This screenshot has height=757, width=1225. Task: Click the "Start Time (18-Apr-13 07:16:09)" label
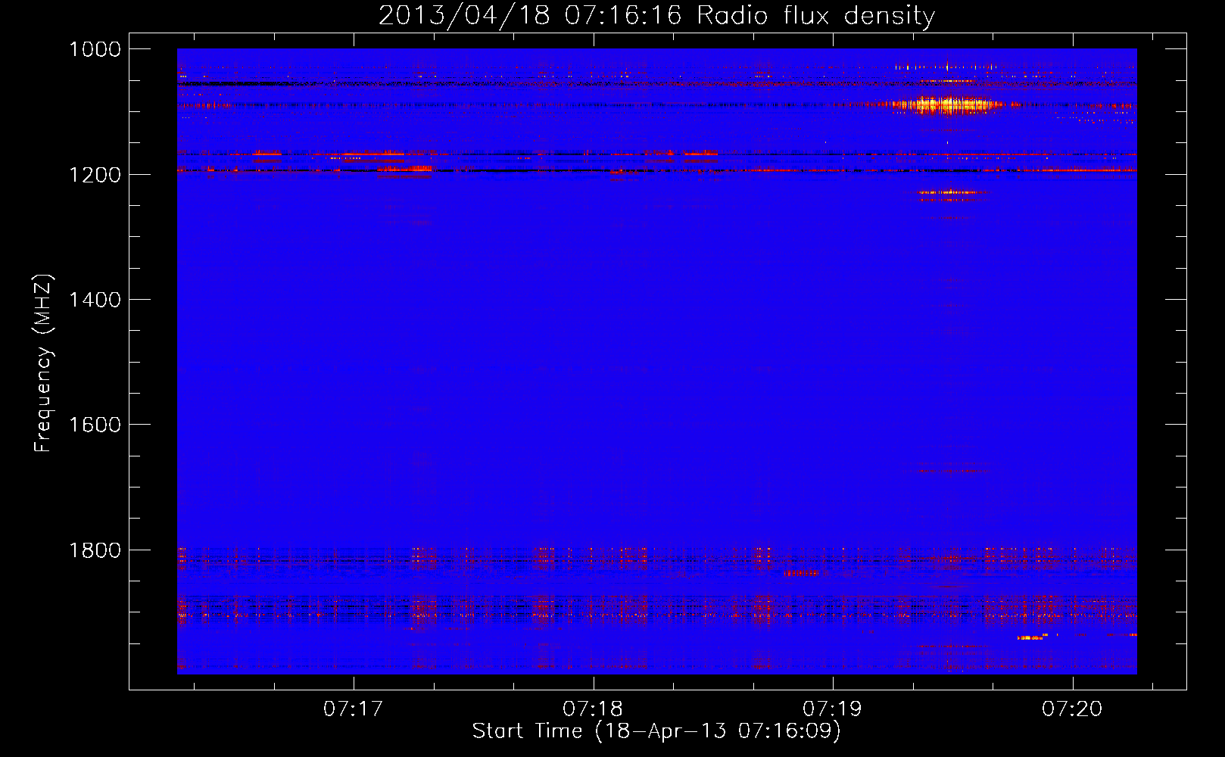click(656, 731)
